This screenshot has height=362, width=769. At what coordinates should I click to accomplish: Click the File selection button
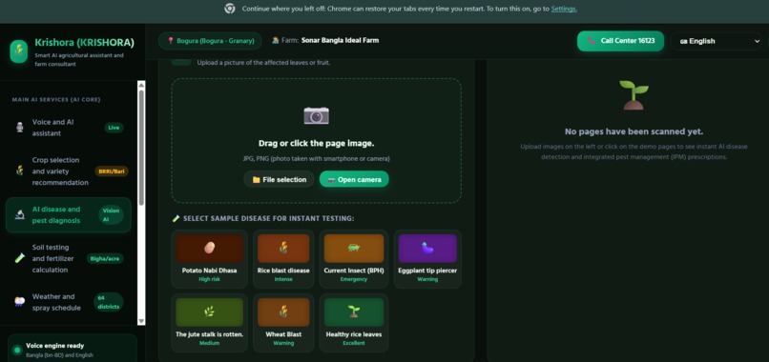click(279, 179)
